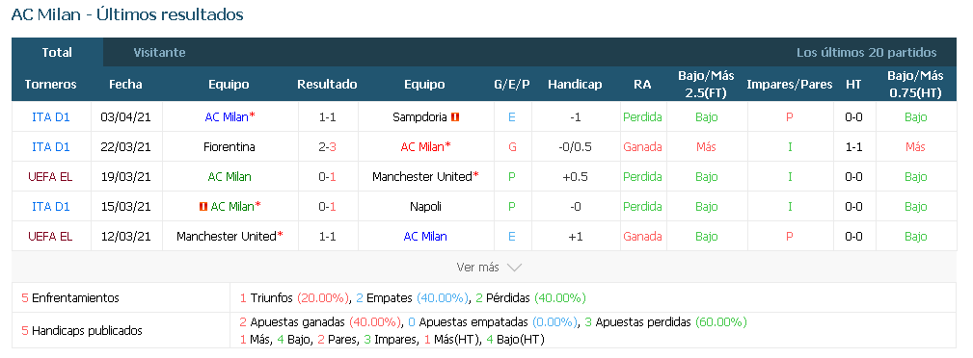This screenshot has width=973, height=358.
Task: Click the Fiorentina team name
Action: point(229,147)
